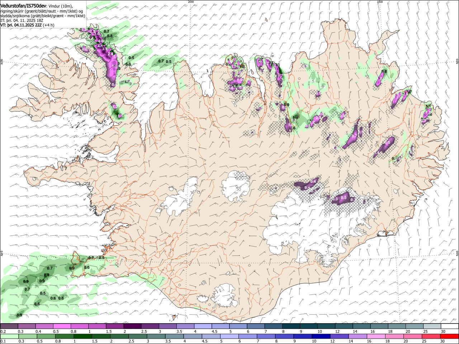Click the '15W' longitude label at top

(380, 2)
